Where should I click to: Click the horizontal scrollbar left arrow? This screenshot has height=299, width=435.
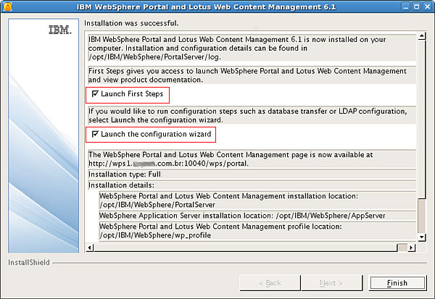coord(90,248)
